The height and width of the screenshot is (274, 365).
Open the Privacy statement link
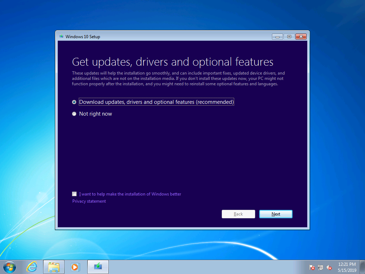click(x=89, y=201)
